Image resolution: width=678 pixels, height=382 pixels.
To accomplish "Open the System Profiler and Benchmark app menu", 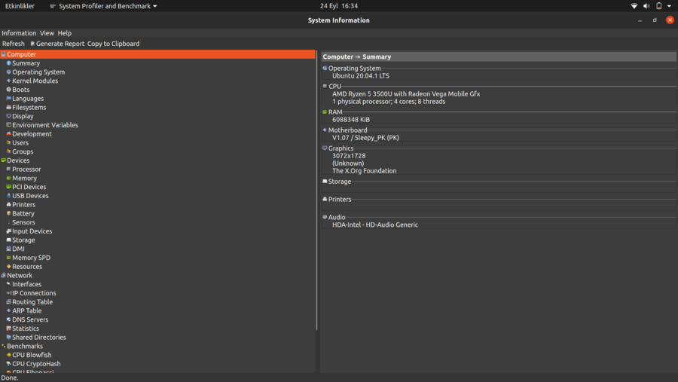I will coord(103,6).
